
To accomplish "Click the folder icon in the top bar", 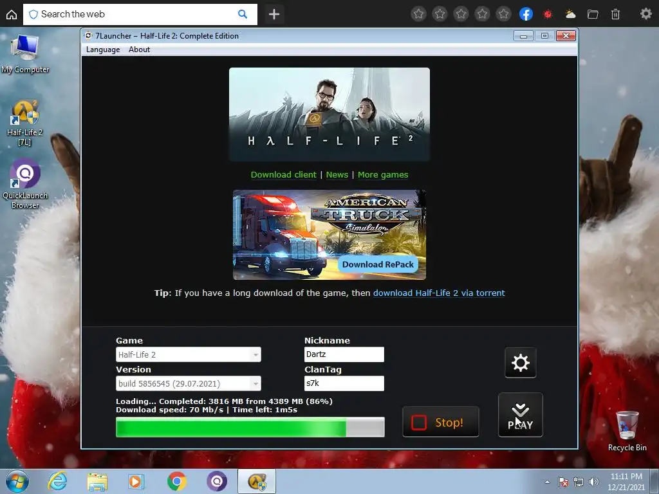I will point(593,14).
